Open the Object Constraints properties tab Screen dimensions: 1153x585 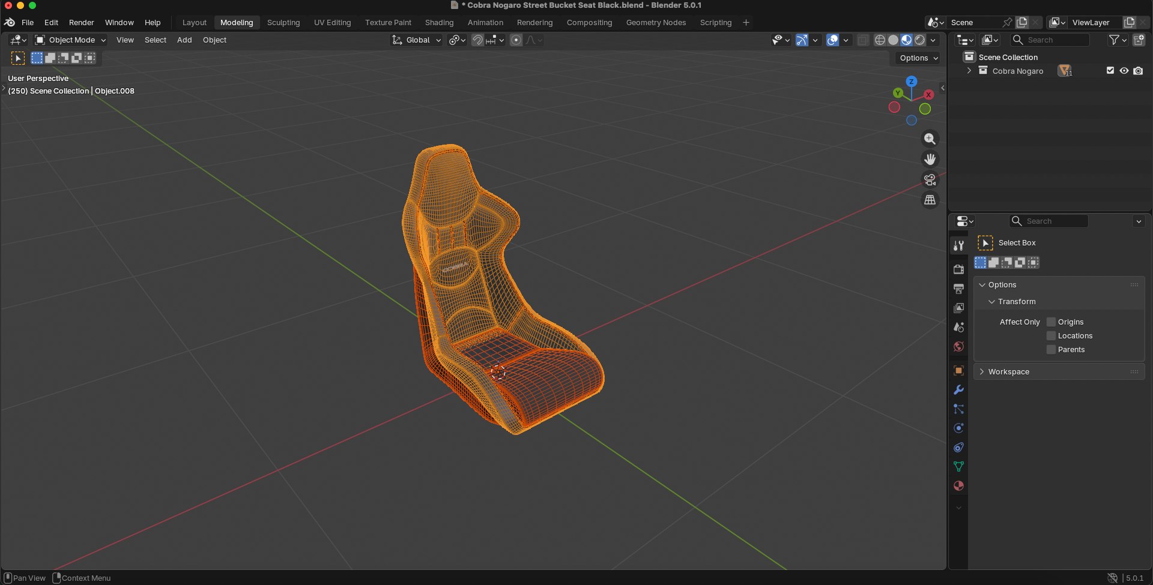coord(958,447)
